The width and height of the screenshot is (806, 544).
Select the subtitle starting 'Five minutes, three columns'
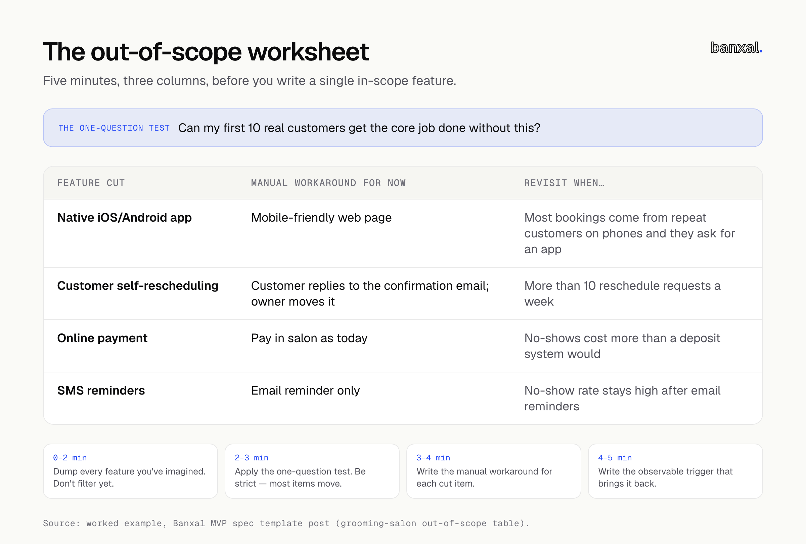click(250, 81)
